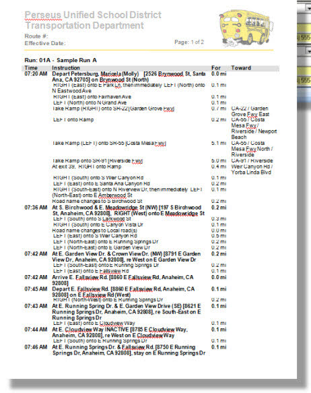Click the Effective Date label

(45, 43)
